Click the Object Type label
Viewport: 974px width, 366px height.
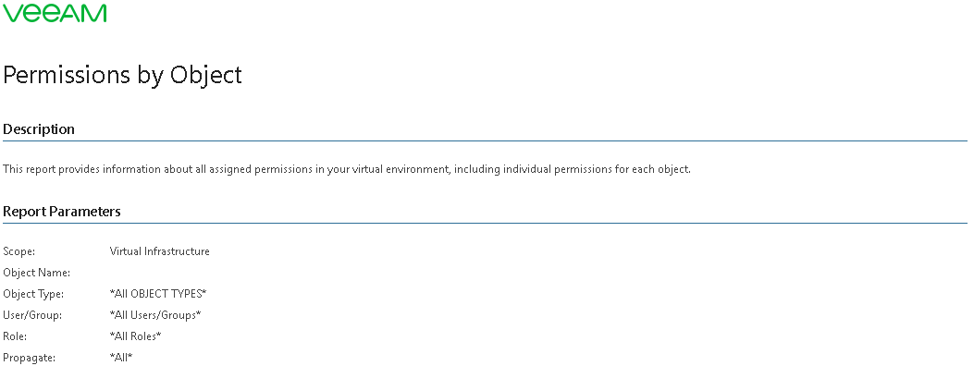click(33, 294)
